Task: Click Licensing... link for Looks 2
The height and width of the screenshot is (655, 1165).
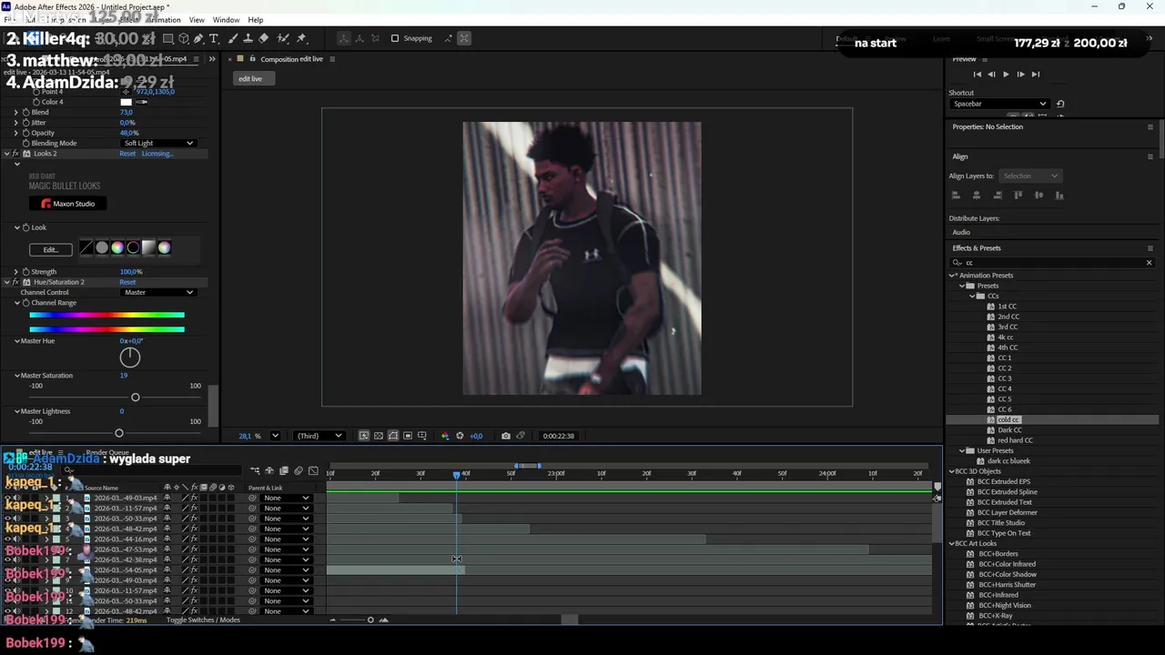Action: 157,154
